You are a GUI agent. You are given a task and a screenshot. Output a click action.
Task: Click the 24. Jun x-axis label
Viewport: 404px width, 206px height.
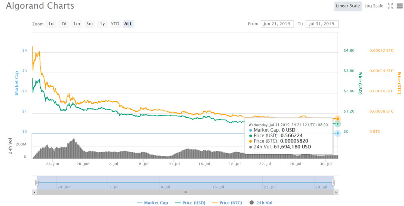(x=53, y=164)
